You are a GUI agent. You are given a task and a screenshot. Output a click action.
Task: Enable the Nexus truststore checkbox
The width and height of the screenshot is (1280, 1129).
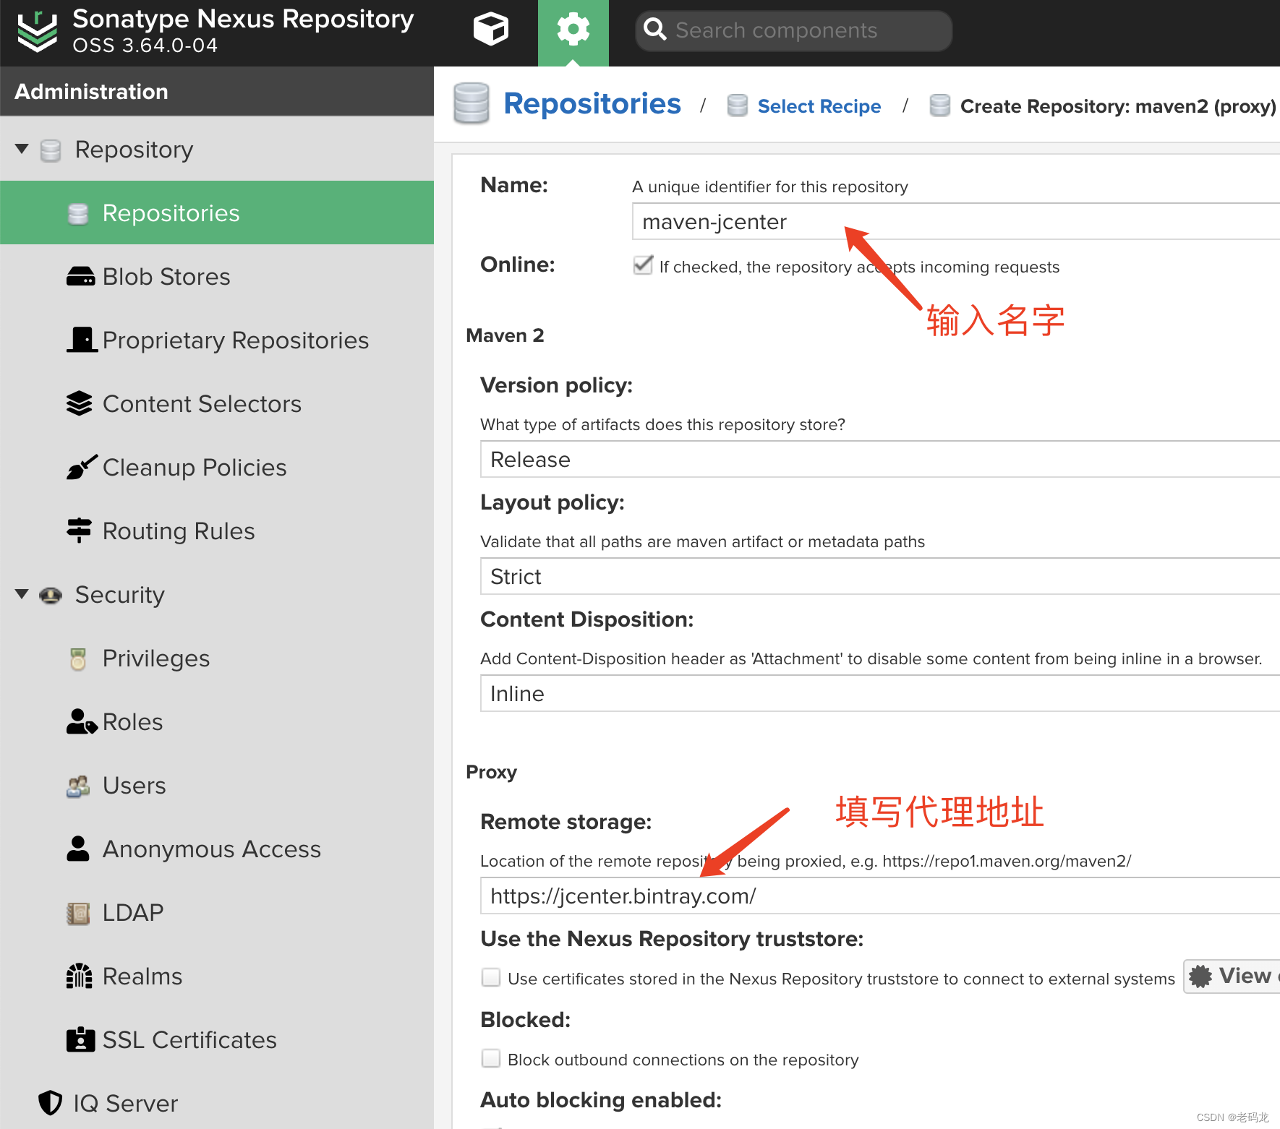point(491,977)
